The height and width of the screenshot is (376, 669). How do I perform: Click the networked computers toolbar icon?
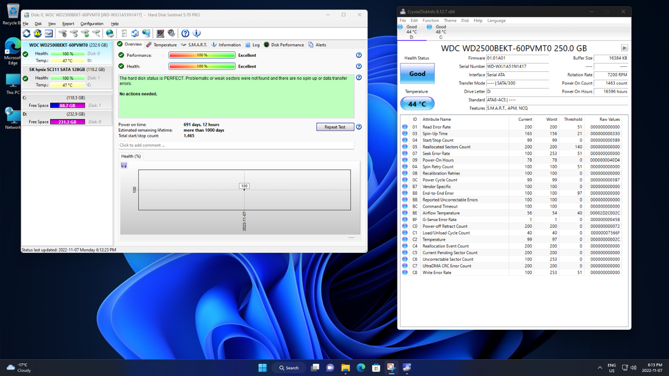pos(147,33)
